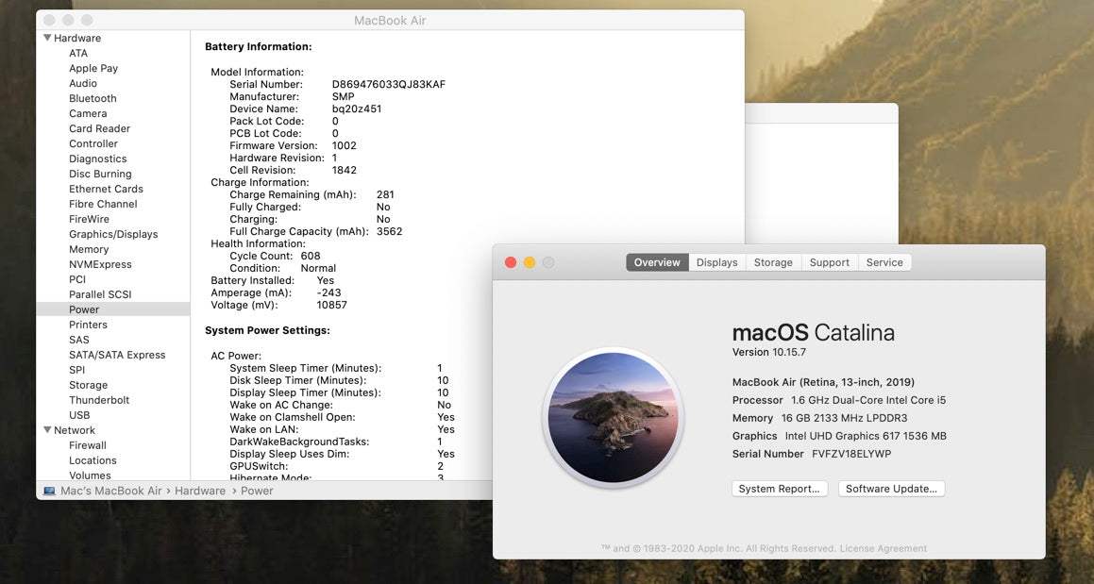
Task: Click Hardware in the bottom path bar
Action: tap(199, 491)
